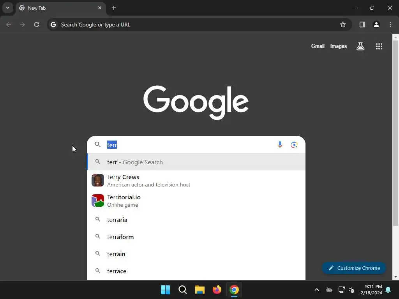Show hidden system tray icons
Screen dimensions: 399x299
[317, 290]
